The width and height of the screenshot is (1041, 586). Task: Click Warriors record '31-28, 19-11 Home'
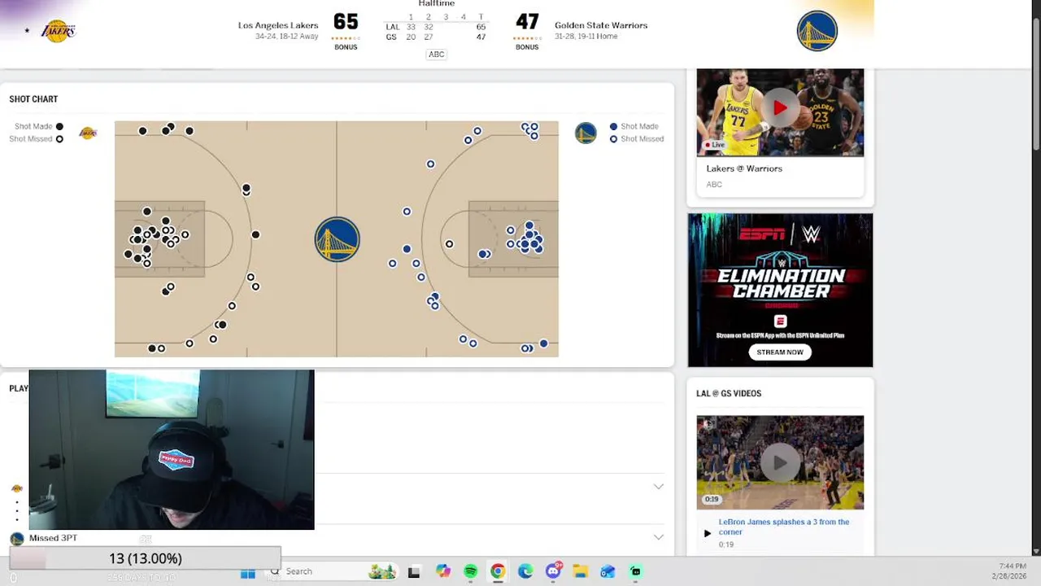[x=586, y=37]
